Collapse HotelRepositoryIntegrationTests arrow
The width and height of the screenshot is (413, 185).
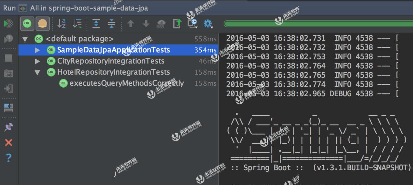[x=37, y=72]
